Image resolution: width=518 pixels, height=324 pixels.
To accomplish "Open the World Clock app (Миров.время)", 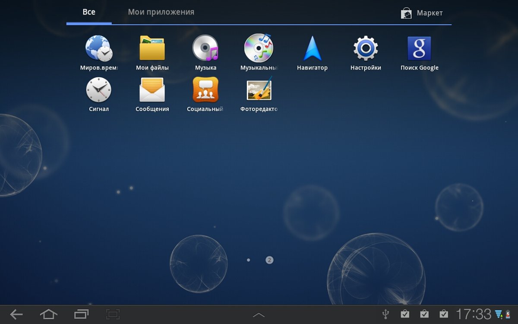I will [99, 49].
